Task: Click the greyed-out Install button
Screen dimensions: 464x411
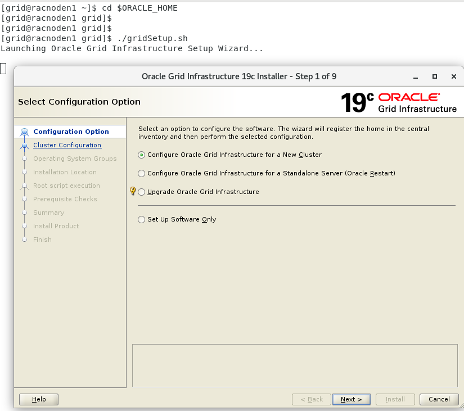Action: 395,399
